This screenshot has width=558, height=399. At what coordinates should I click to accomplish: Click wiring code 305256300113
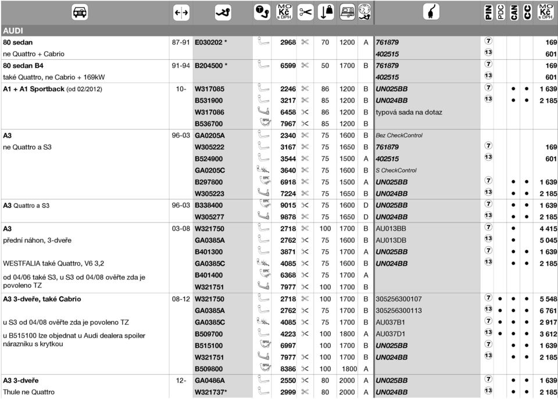pyautogui.click(x=399, y=311)
